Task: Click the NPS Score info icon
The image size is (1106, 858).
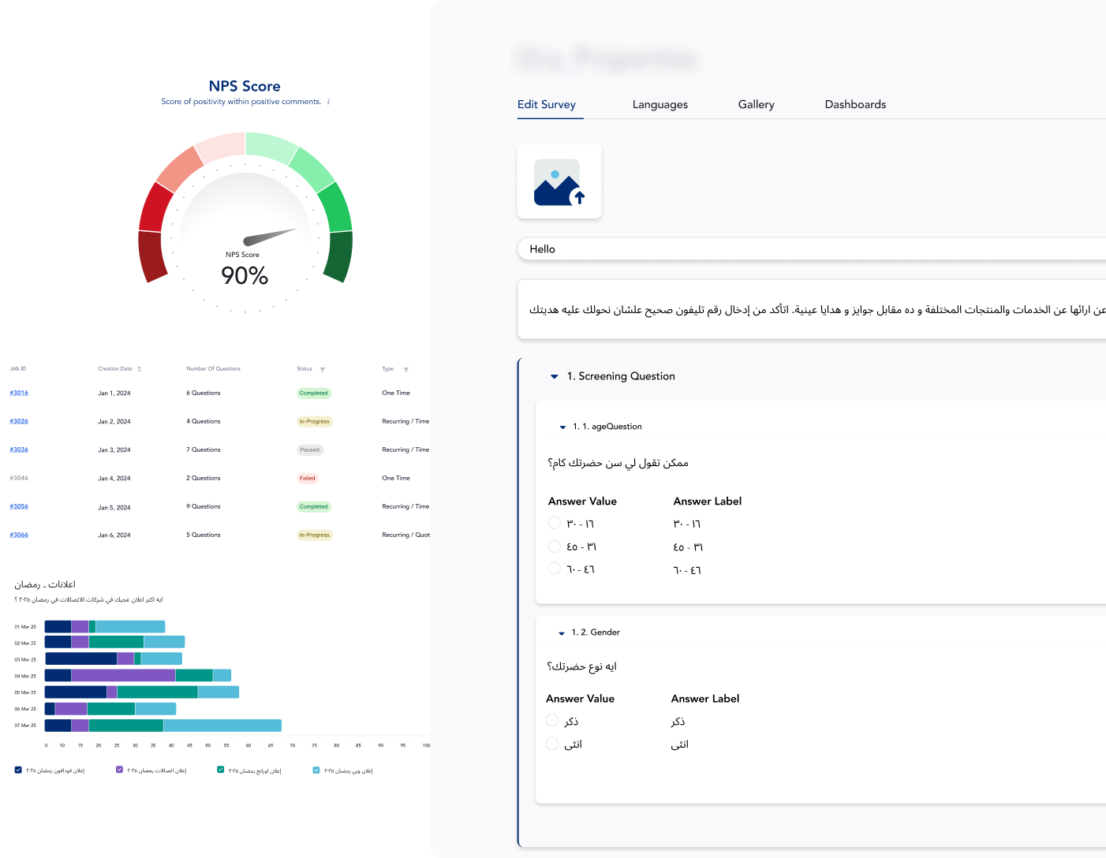Action: point(328,102)
